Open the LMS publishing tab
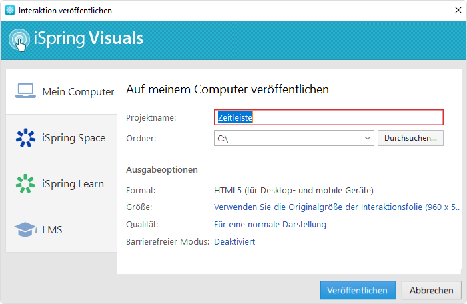The height and width of the screenshot is (304, 467). 61,229
